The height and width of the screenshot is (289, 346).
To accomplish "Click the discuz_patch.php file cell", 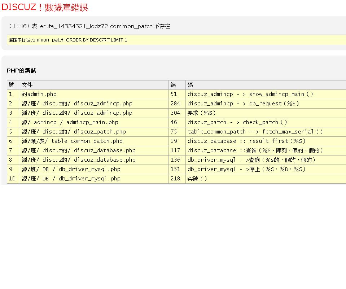I will (x=94, y=132).
